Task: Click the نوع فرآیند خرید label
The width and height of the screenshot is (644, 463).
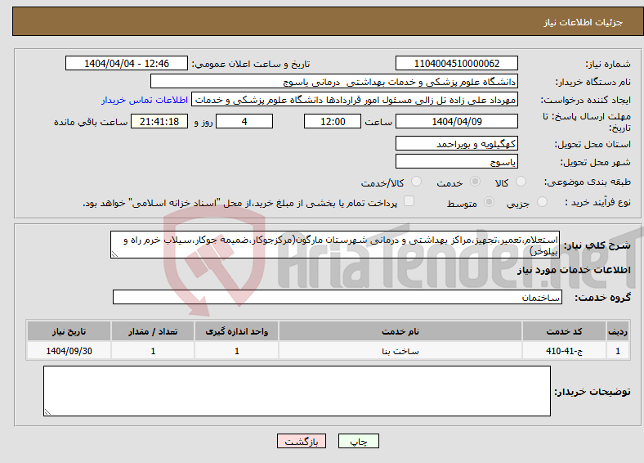Action: (x=597, y=202)
